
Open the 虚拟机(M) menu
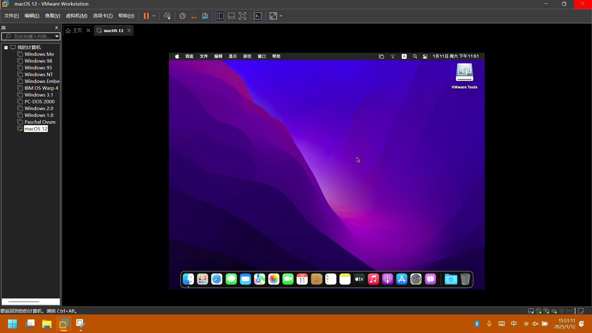click(x=76, y=16)
